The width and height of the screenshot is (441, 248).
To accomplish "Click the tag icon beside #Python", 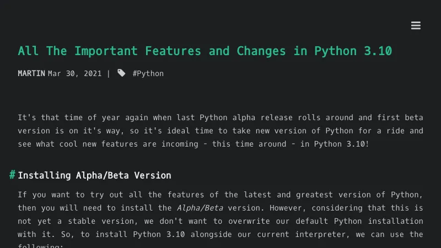I will tap(121, 73).
